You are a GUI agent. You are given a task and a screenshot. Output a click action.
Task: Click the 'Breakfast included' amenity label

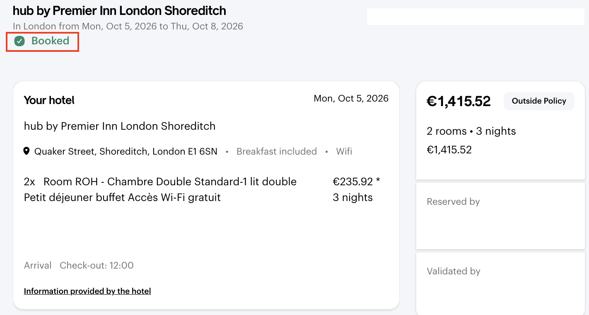coord(276,152)
